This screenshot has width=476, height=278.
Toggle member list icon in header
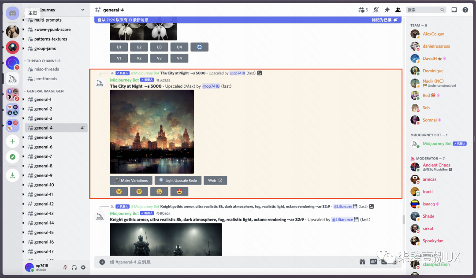[398, 10]
